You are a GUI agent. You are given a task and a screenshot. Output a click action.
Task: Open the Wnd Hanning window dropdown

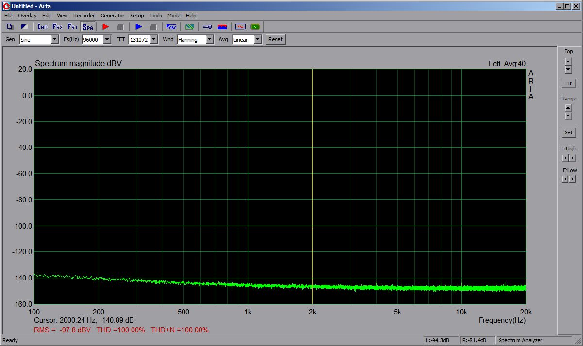pos(209,40)
